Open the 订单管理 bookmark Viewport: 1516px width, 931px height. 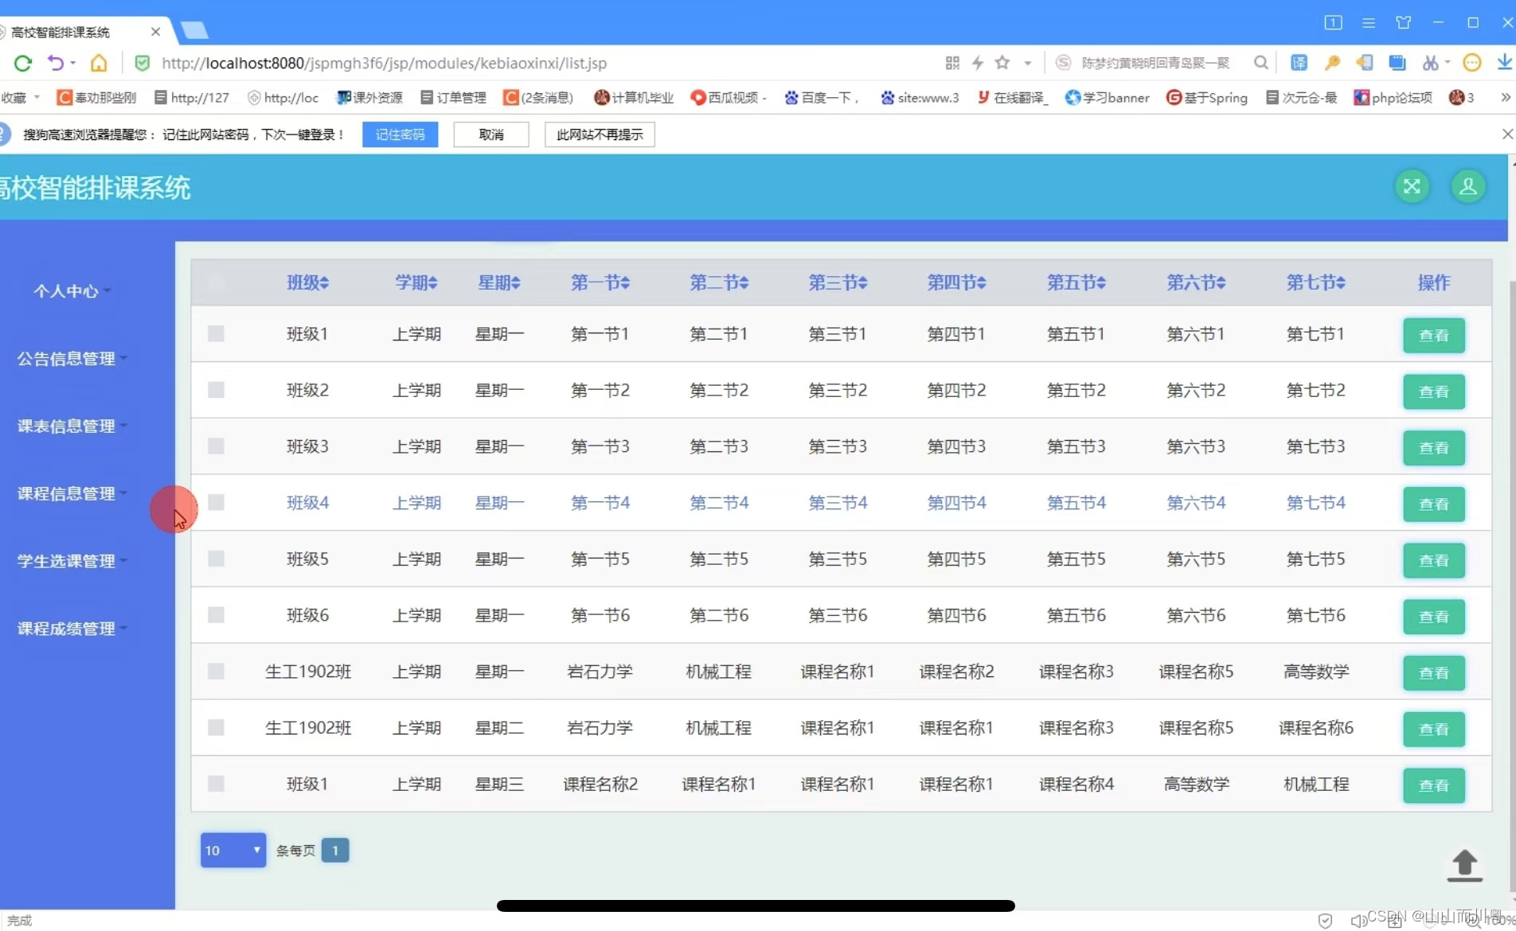pos(453,97)
